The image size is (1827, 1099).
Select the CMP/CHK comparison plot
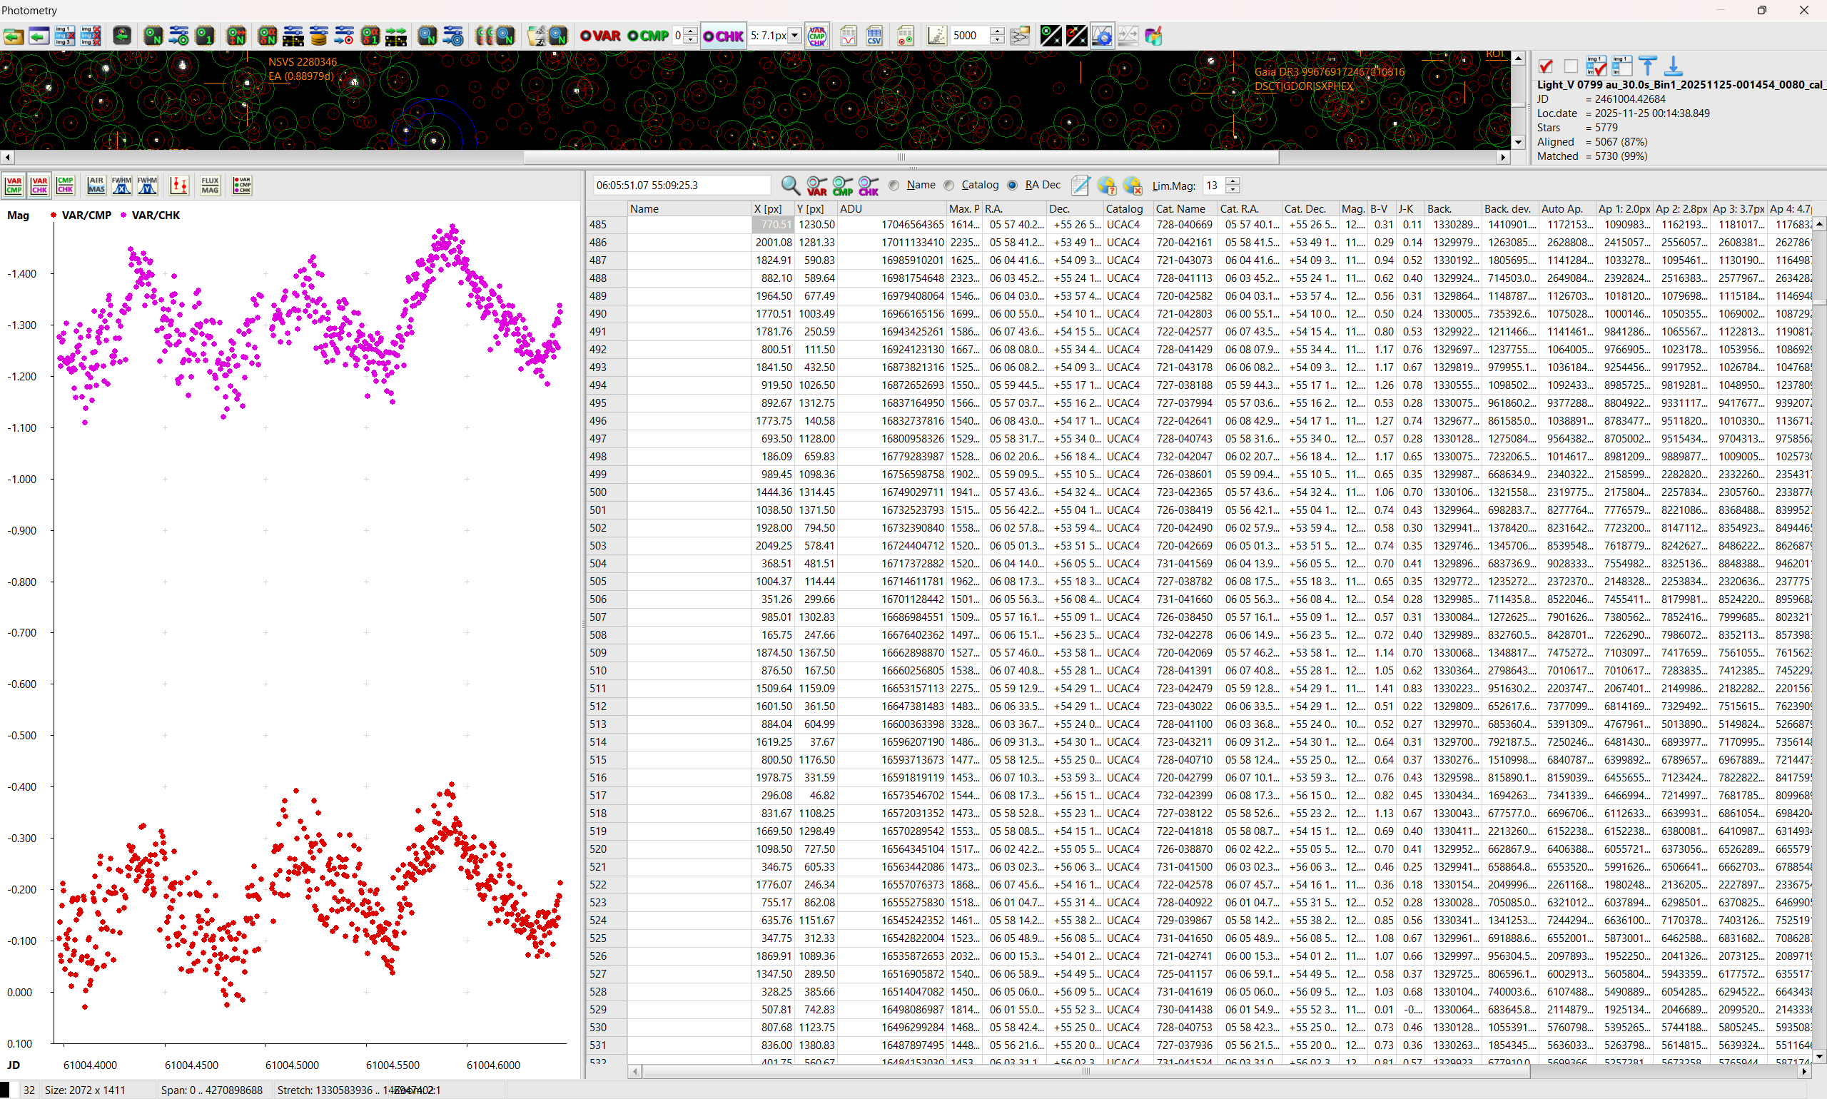pyautogui.click(x=64, y=185)
